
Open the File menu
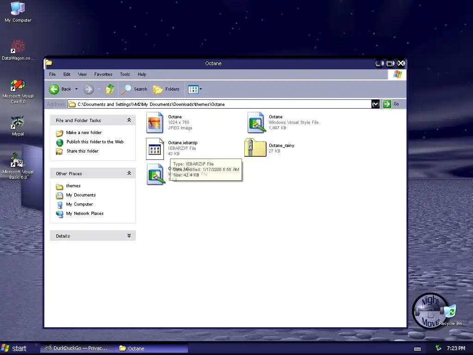coord(52,74)
